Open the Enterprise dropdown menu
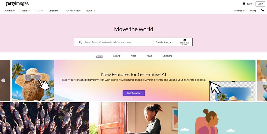 239,11
